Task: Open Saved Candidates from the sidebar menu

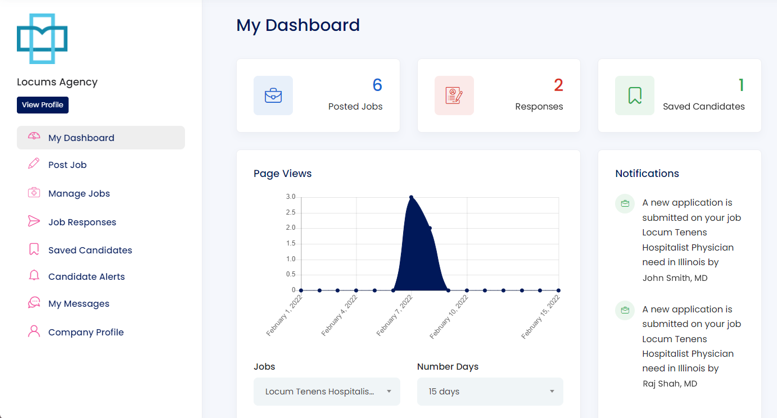Action: click(x=90, y=250)
